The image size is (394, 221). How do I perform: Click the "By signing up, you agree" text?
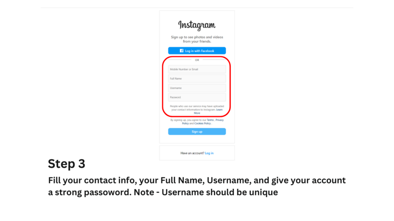[x=188, y=120]
